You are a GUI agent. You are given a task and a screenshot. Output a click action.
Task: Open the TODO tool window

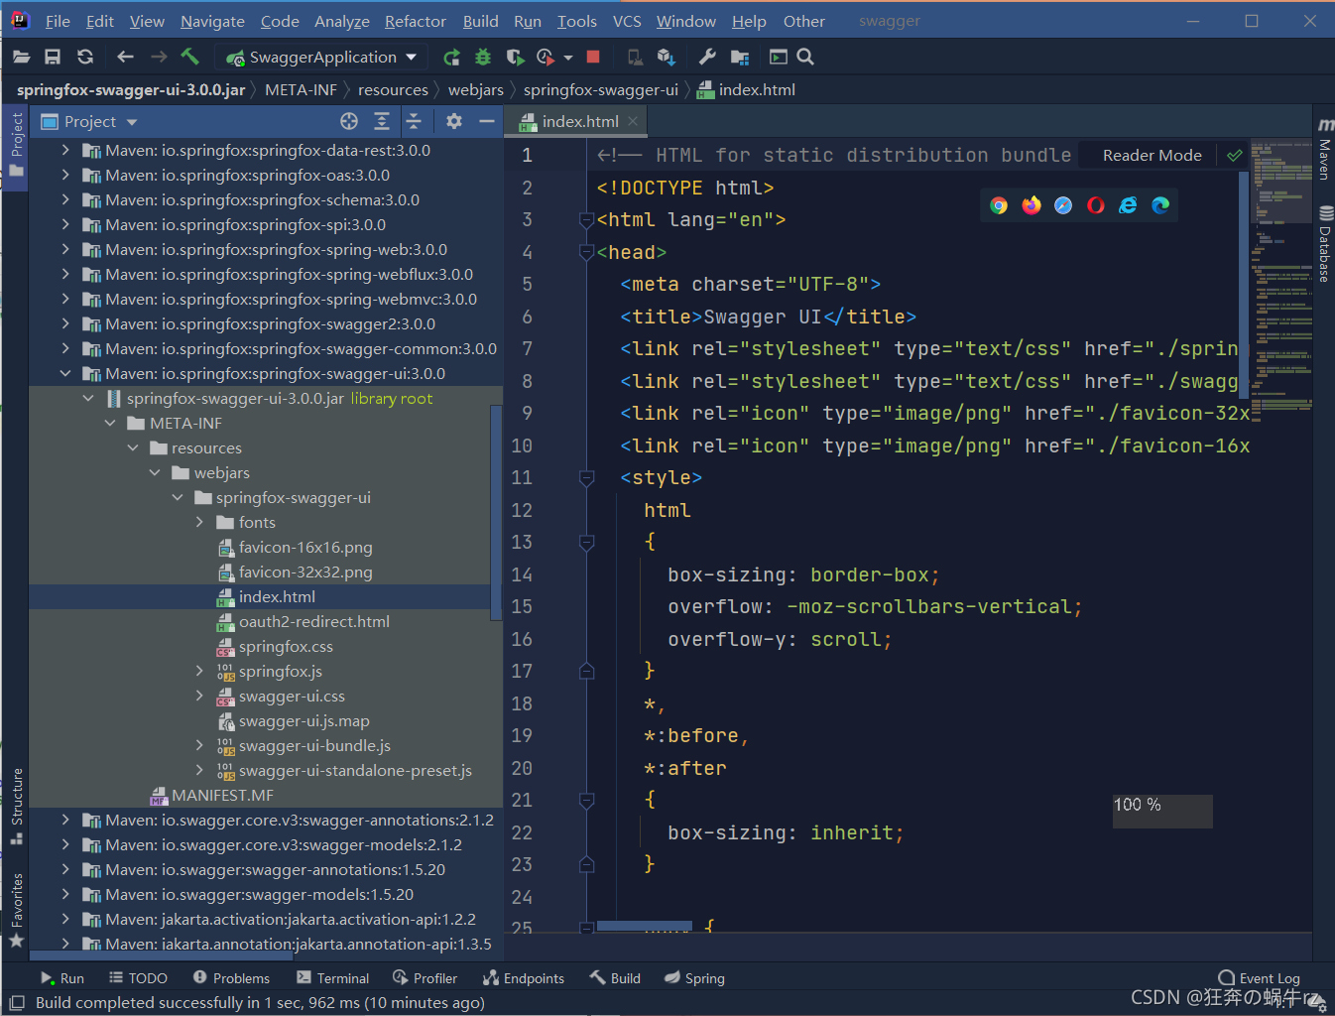(x=138, y=978)
